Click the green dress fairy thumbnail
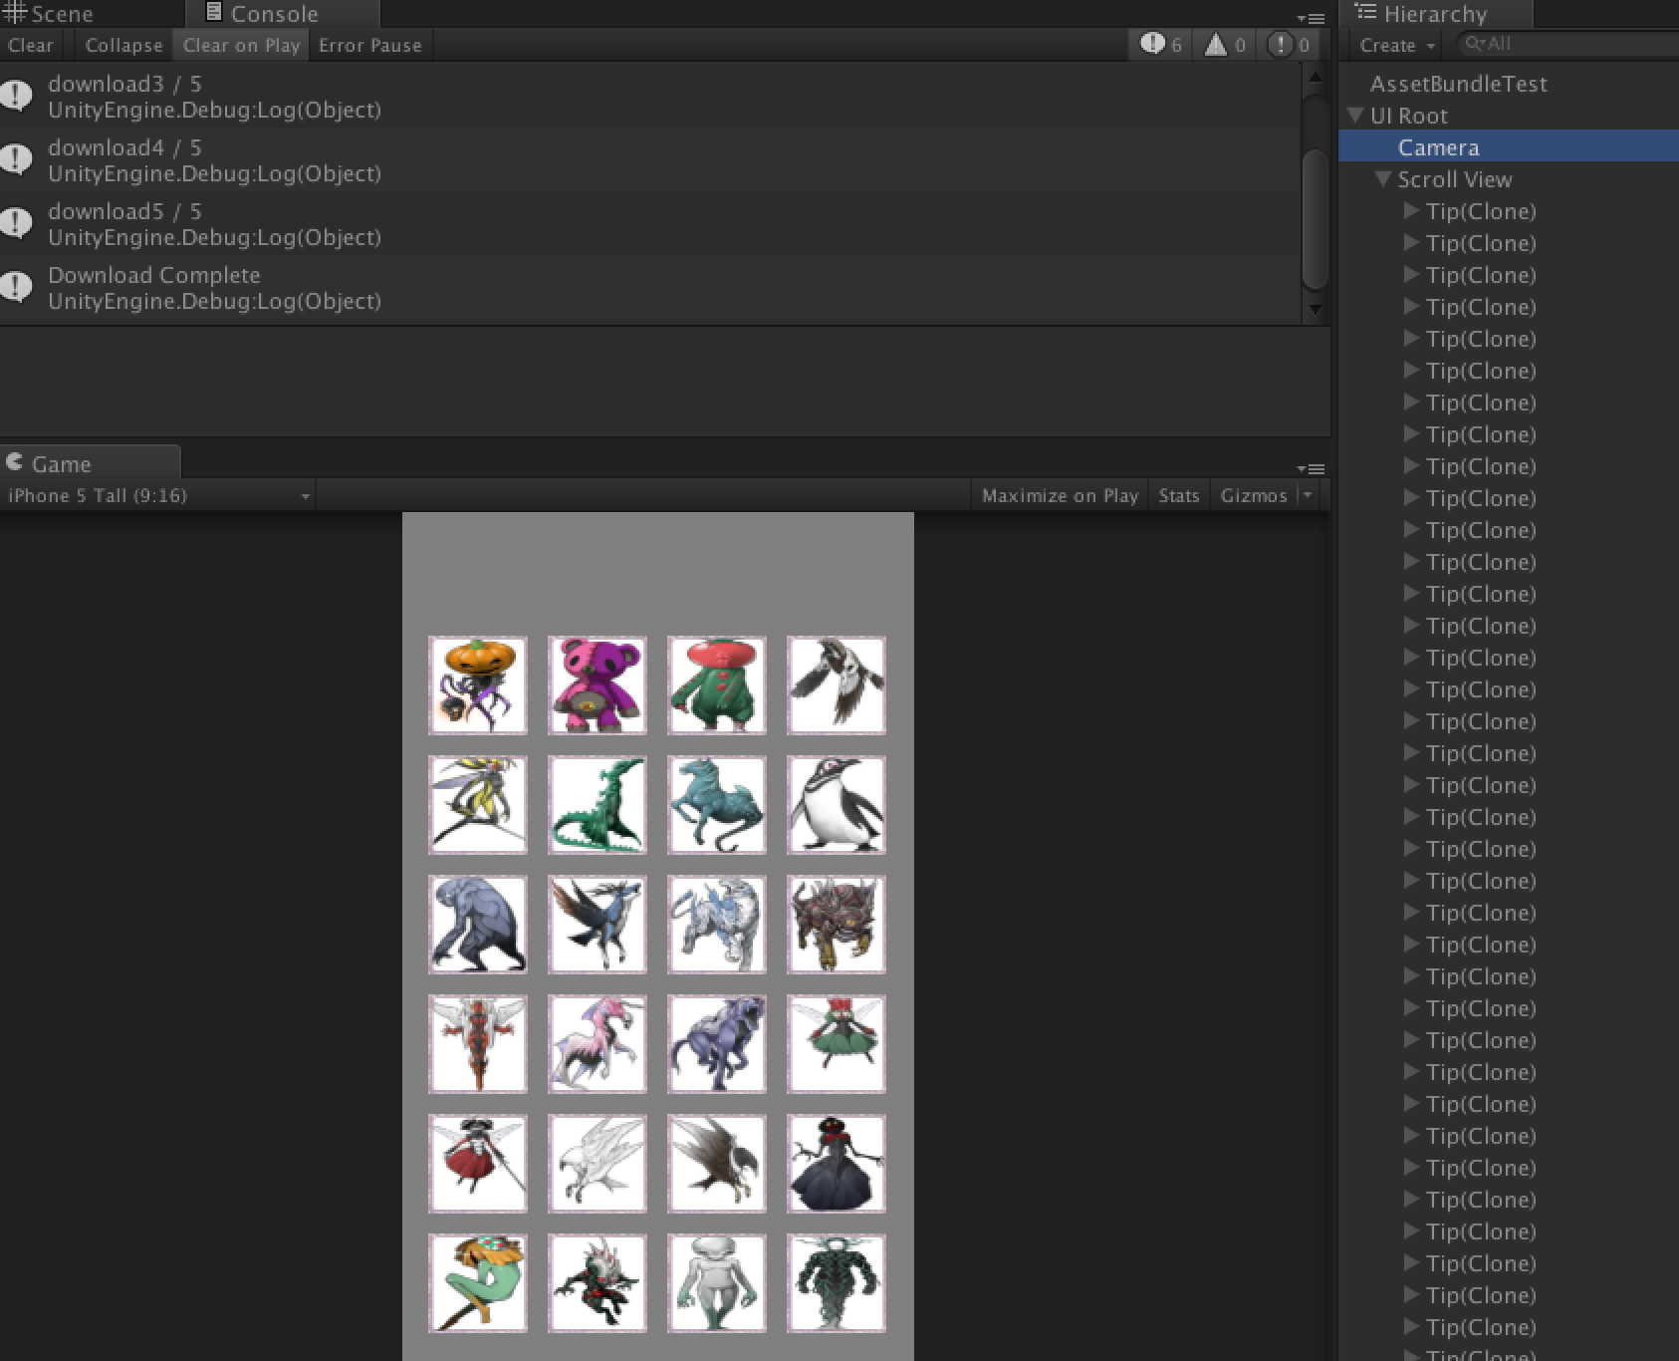 pyautogui.click(x=837, y=1044)
